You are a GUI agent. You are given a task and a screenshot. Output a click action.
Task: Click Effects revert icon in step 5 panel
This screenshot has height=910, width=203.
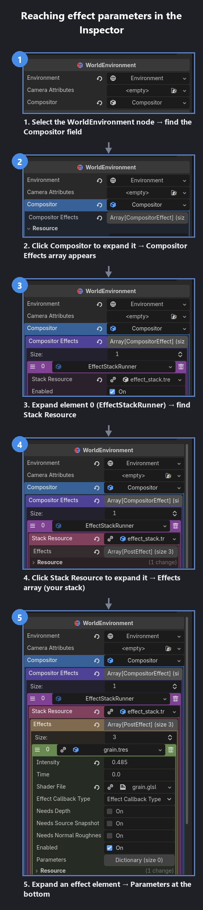coord(97,725)
